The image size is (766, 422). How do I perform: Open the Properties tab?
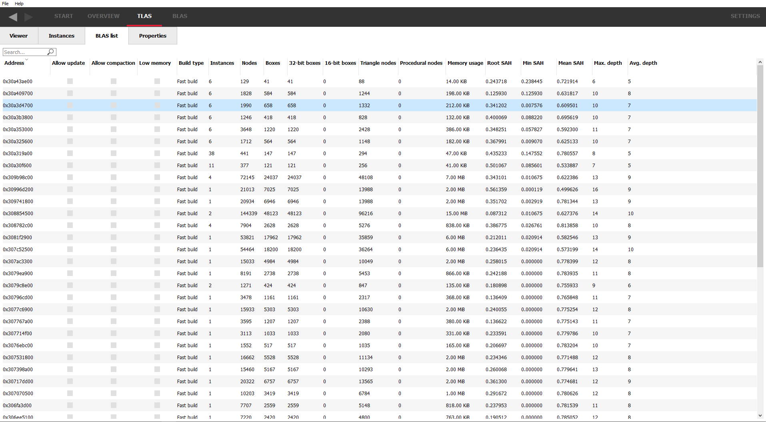153,36
